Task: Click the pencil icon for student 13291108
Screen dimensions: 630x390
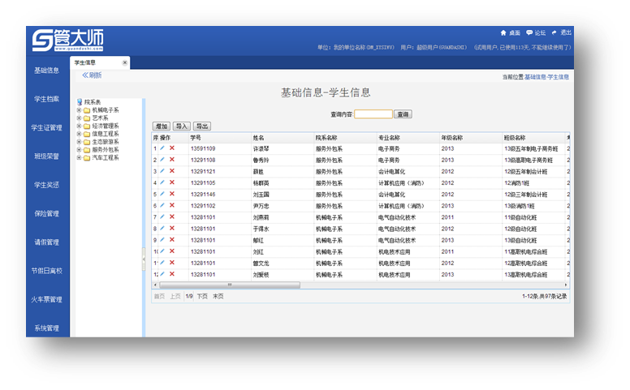Action: point(162,160)
